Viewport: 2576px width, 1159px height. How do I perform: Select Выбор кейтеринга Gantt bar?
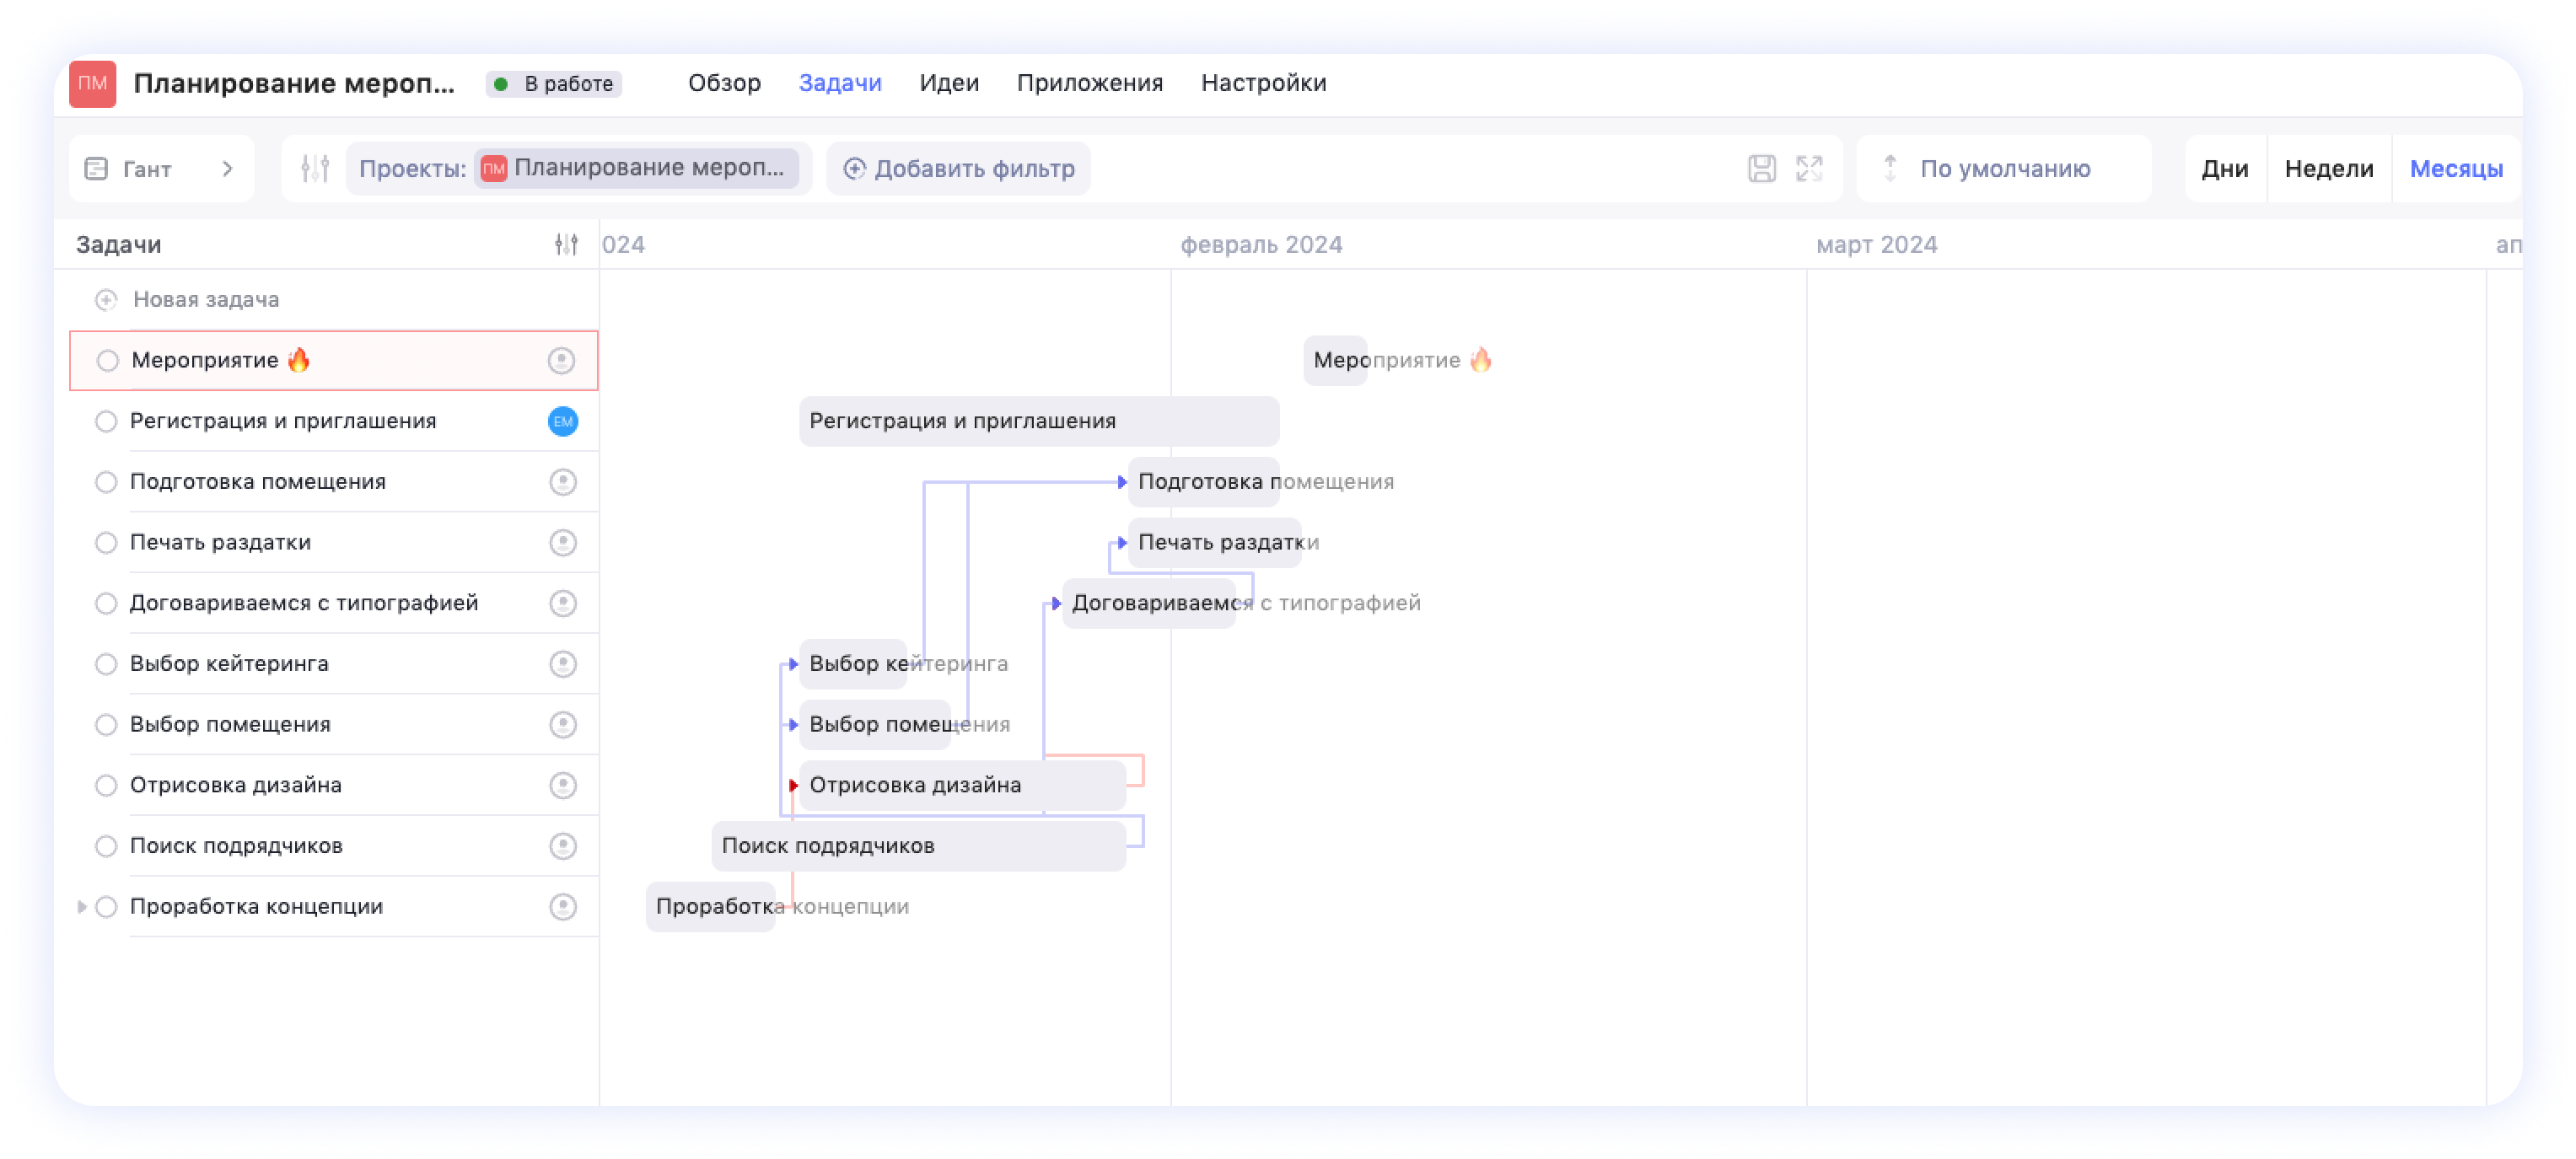[853, 664]
